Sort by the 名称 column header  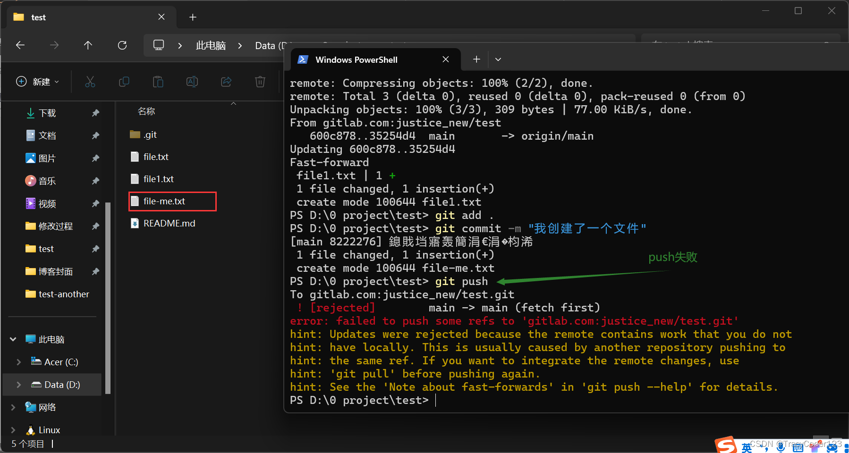click(x=146, y=111)
